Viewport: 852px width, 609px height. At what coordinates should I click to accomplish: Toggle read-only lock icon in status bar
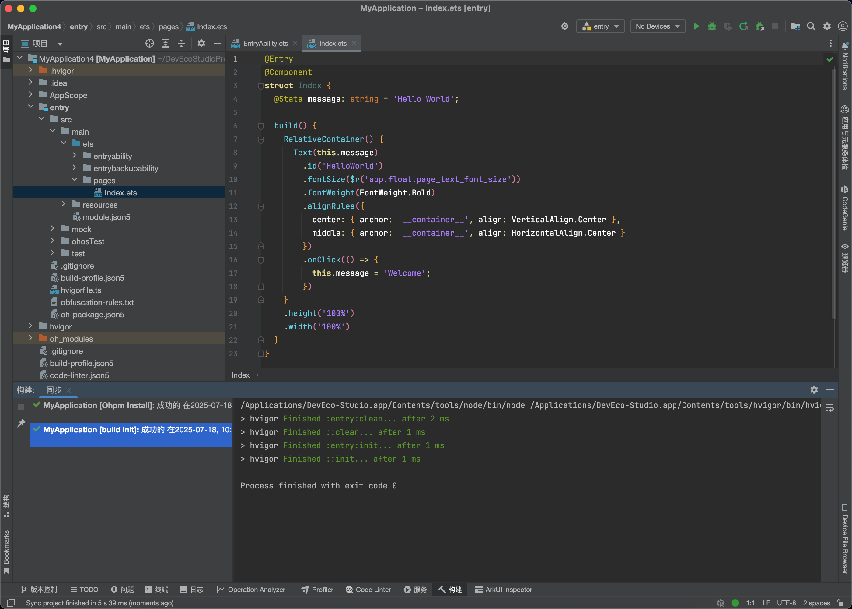tap(840, 603)
